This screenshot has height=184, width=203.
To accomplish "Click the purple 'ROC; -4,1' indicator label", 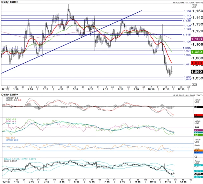I will point(11,121).
